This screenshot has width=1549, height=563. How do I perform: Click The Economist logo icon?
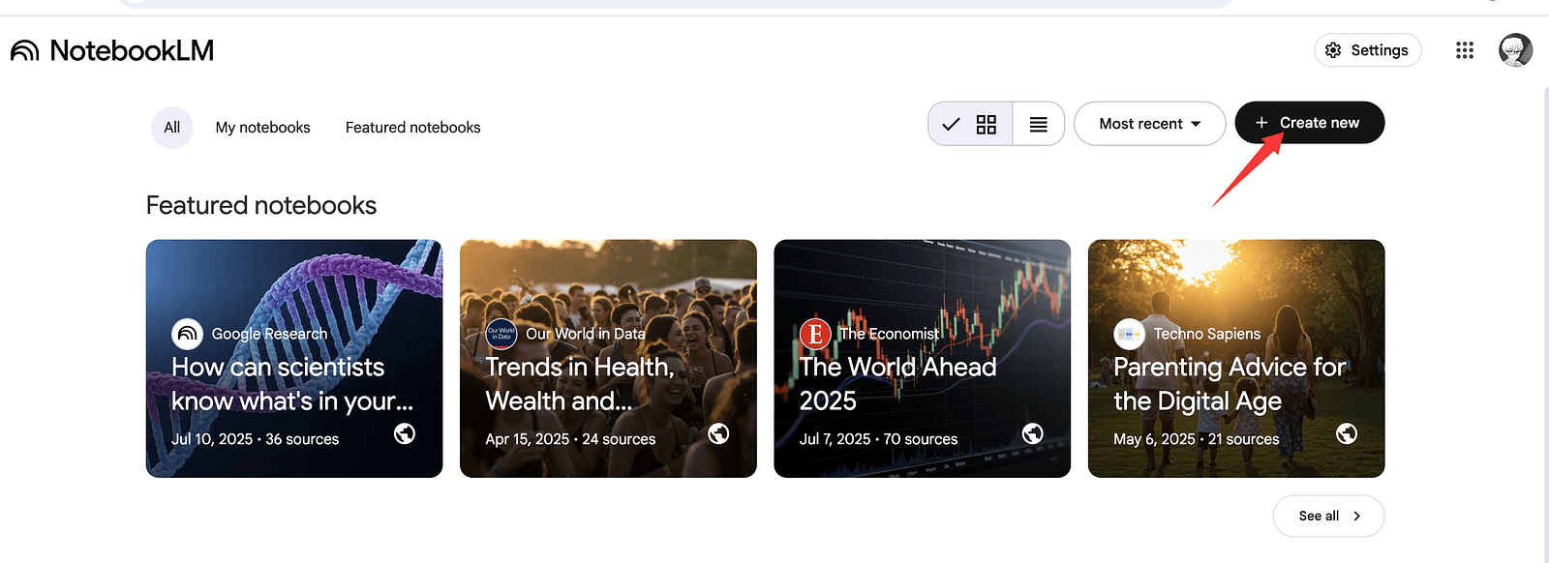(x=815, y=334)
